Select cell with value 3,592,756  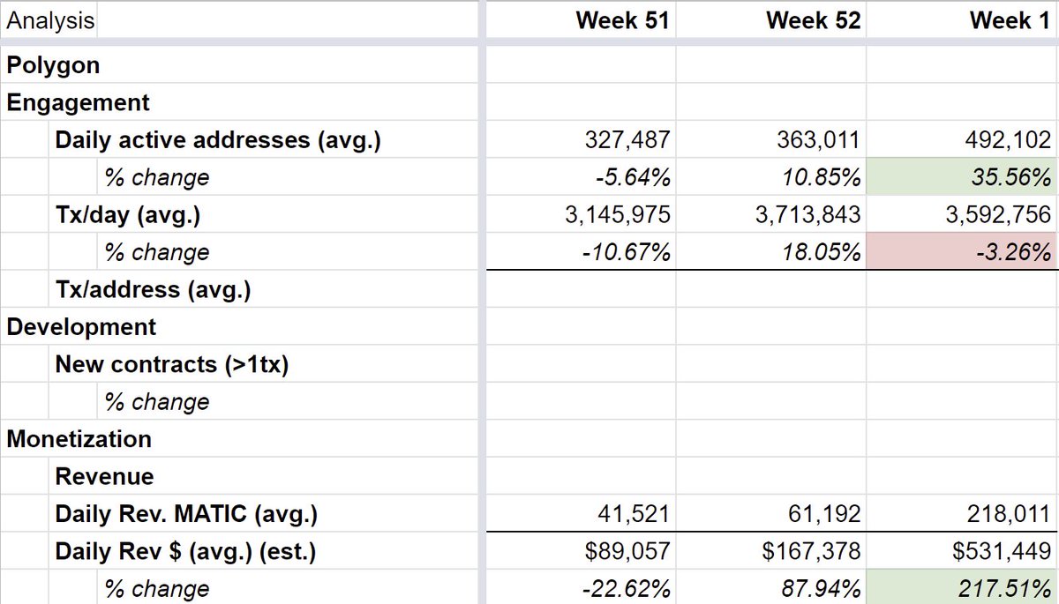(x=963, y=215)
